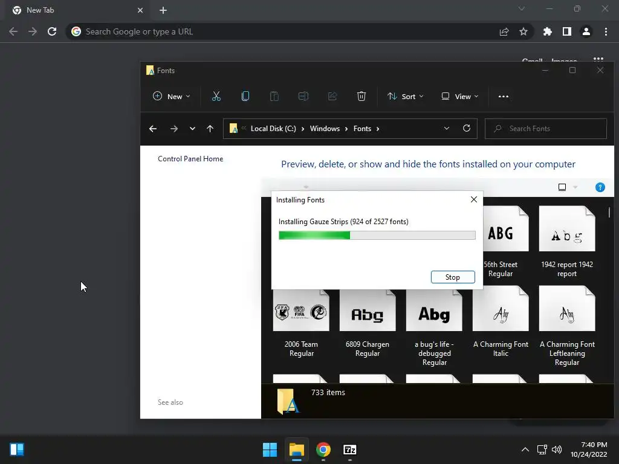
Task: Open the View dropdown
Action: pos(460,96)
